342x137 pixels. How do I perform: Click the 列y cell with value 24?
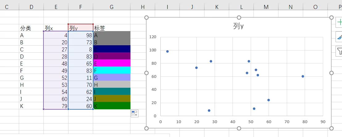[x=80, y=99]
